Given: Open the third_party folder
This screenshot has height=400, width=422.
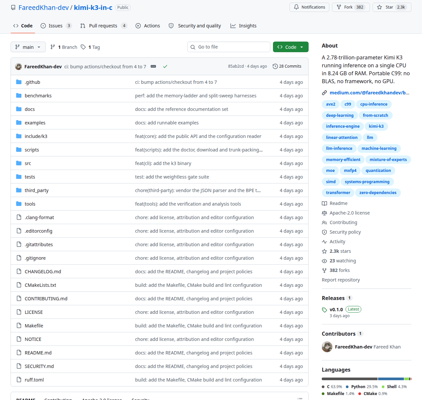Looking at the screenshot, I should pos(37,190).
